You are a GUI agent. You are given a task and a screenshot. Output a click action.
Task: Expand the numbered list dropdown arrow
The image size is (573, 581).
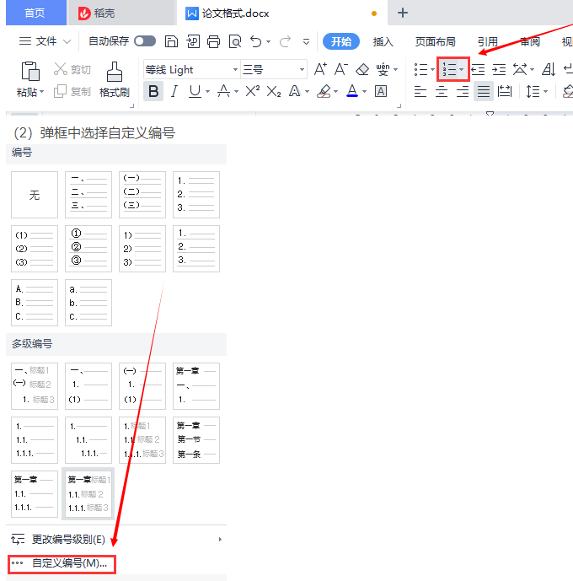click(461, 69)
